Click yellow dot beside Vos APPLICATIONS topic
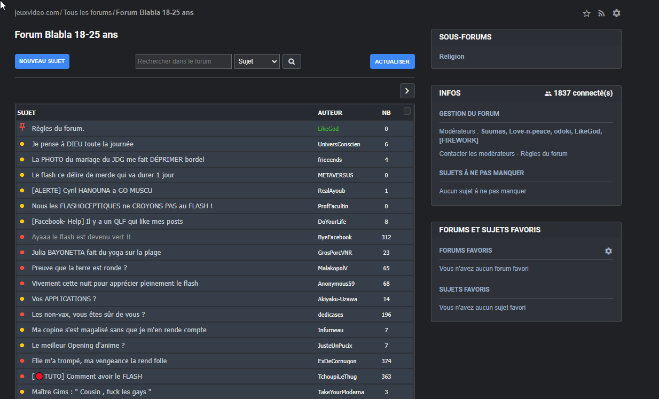 click(x=22, y=299)
